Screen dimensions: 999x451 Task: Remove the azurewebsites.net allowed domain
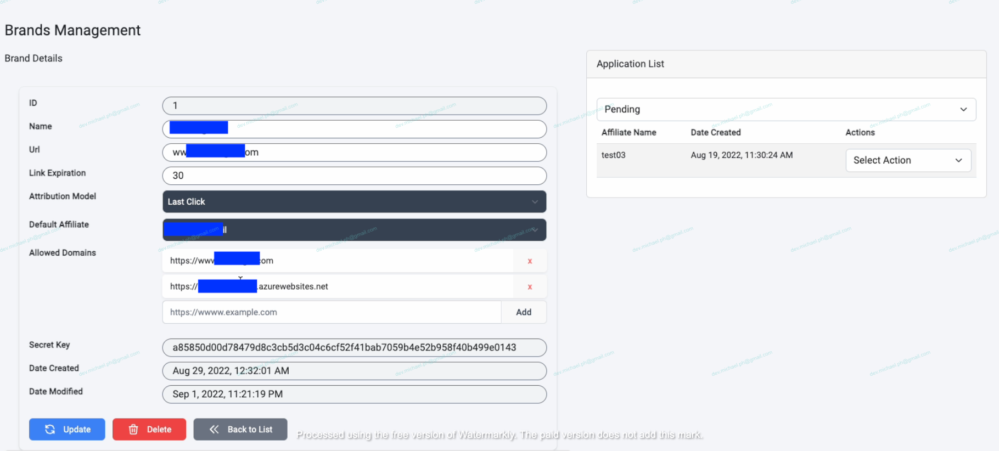click(530, 287)
